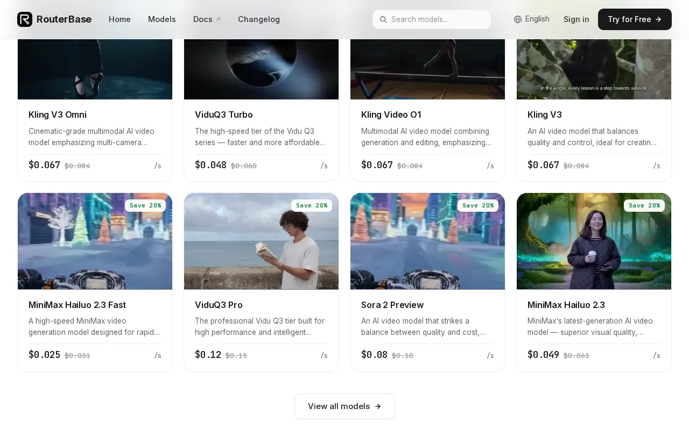Viewport: 689px width, 430px height.
Task: Click the arrow icon in View all models
Action: tap(378, 406)
